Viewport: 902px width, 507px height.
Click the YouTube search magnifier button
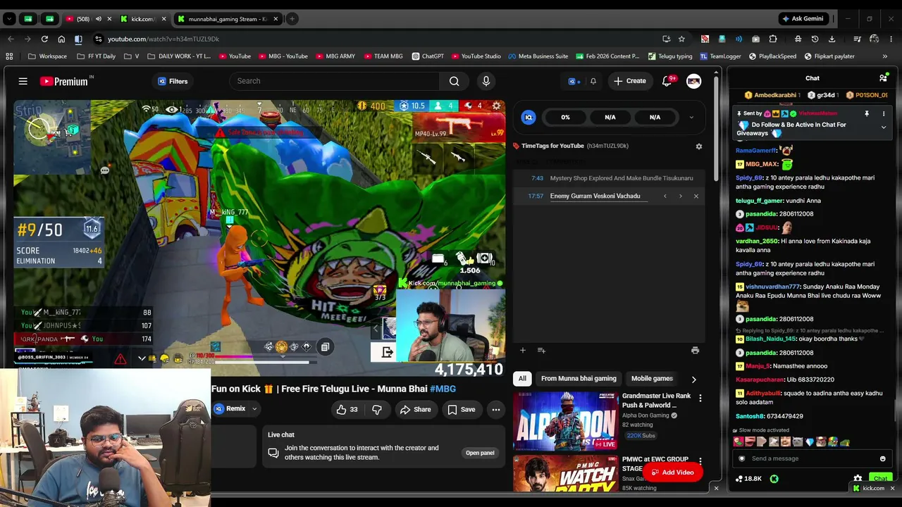455,81
